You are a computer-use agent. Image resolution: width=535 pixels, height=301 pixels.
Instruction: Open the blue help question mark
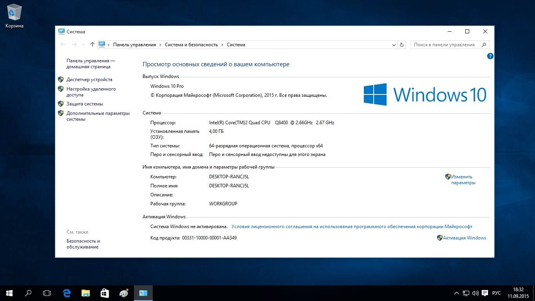tap(490, 56)
